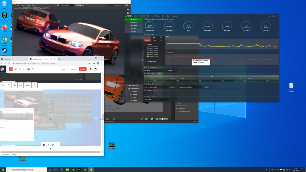
Task: Bookmark this page with the star icon
Action: (89, 63)
